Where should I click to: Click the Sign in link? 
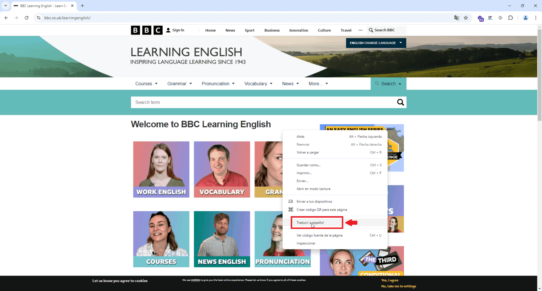coord(175,30)
